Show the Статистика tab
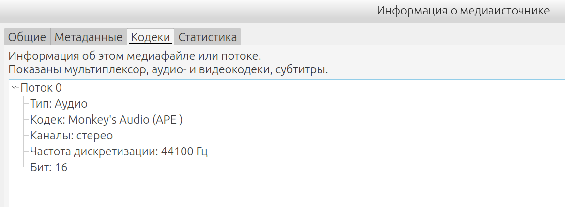This screenshot has width=565, height=207. (207, 37)
